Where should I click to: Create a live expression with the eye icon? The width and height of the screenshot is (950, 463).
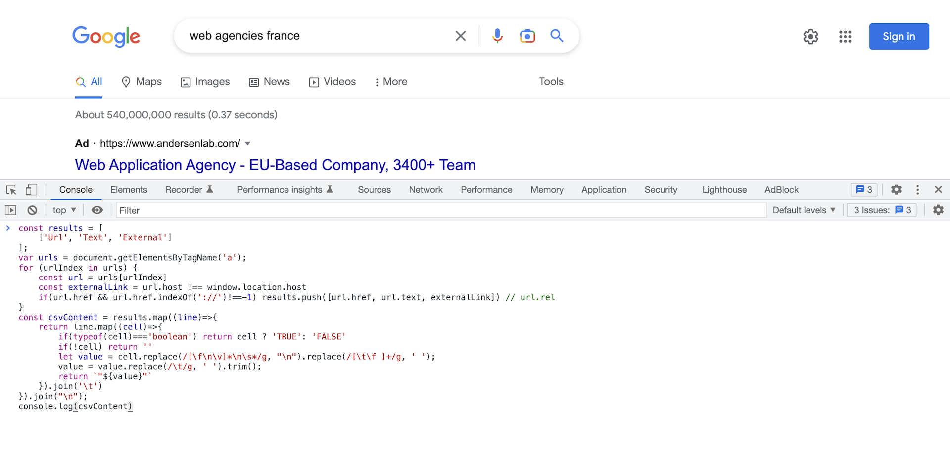tap(96, 210)
